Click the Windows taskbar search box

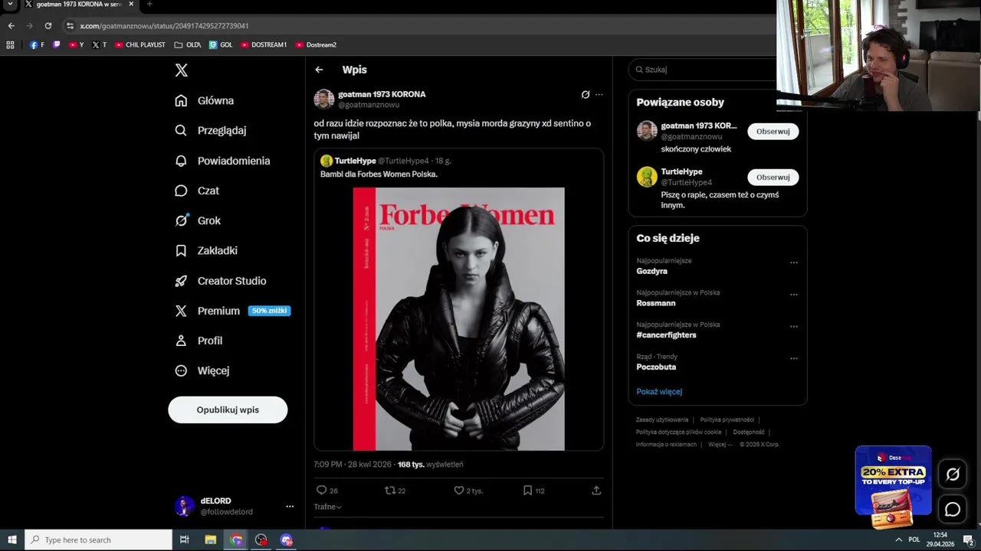pos(99,540)
